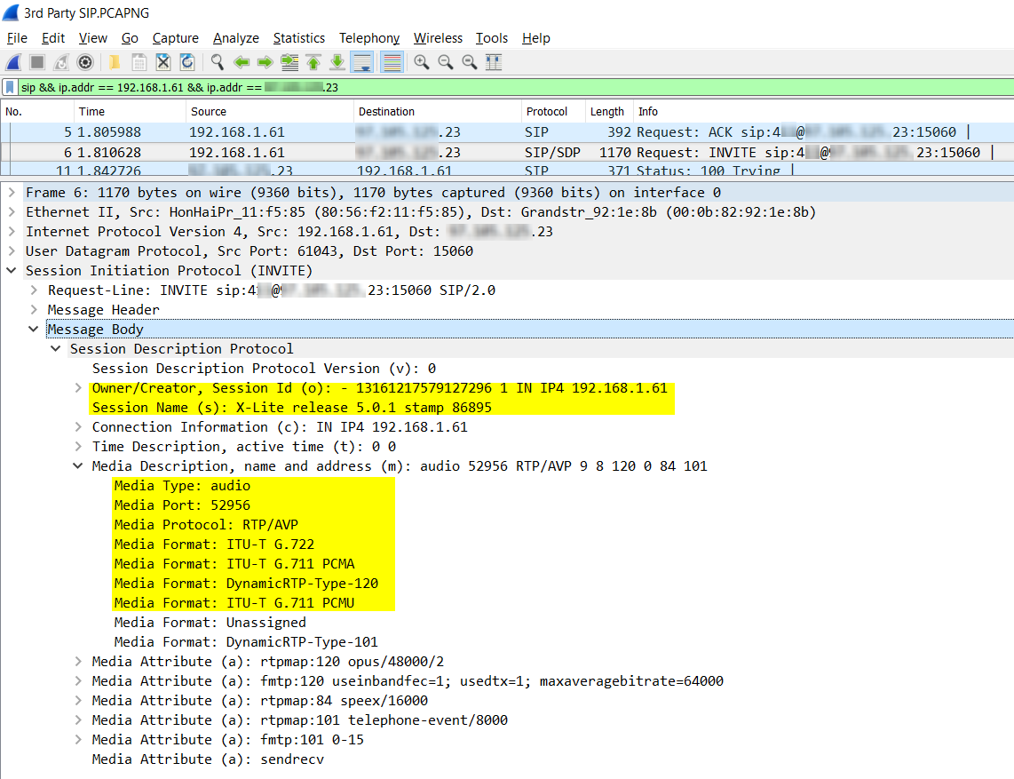Select the 'Media Port: 52956' row
Screen dimensions: 1014x779
(x=182, y=505)
